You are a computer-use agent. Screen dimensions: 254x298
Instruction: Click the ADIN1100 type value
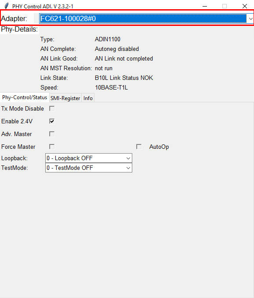pyautogui.click(x=108, y=39)
